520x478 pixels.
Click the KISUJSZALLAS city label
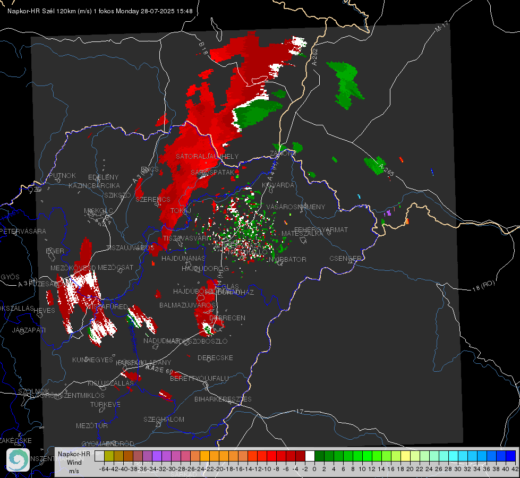point(110,383)
